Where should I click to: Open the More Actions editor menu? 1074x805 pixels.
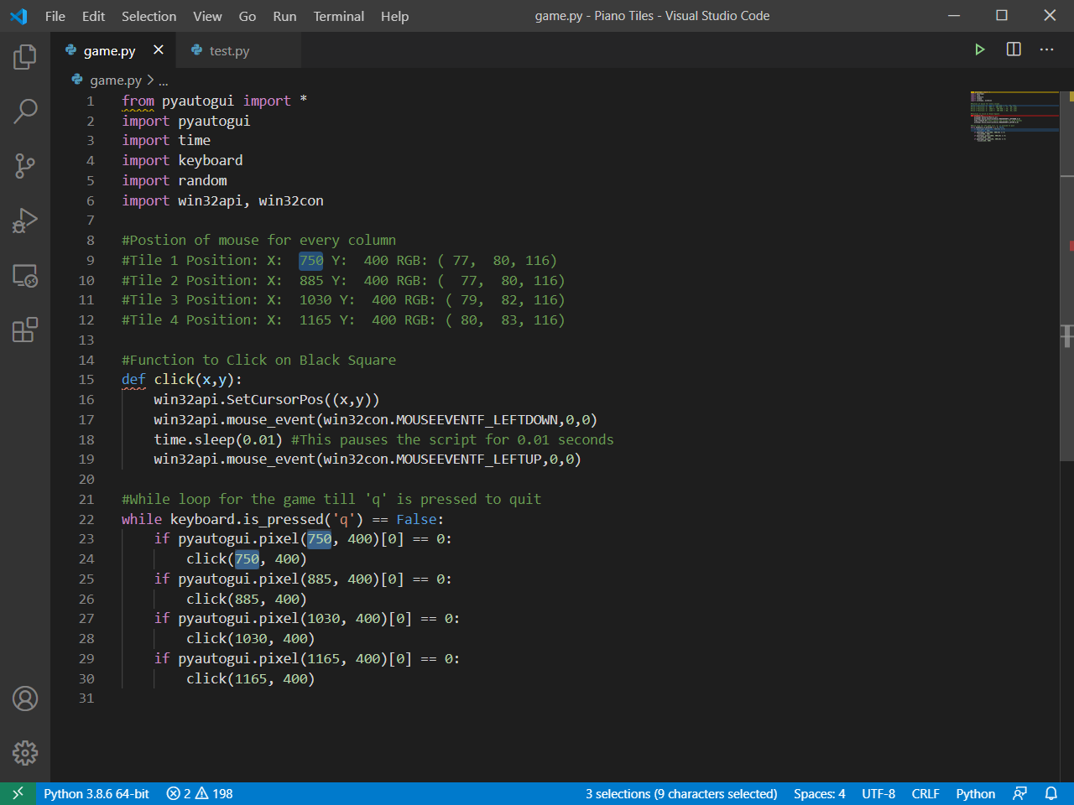tap(1046, 49)
